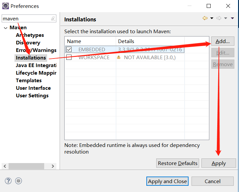Open the Templates preferences page
Screen dimensions: 239x192
pos(29,81)
